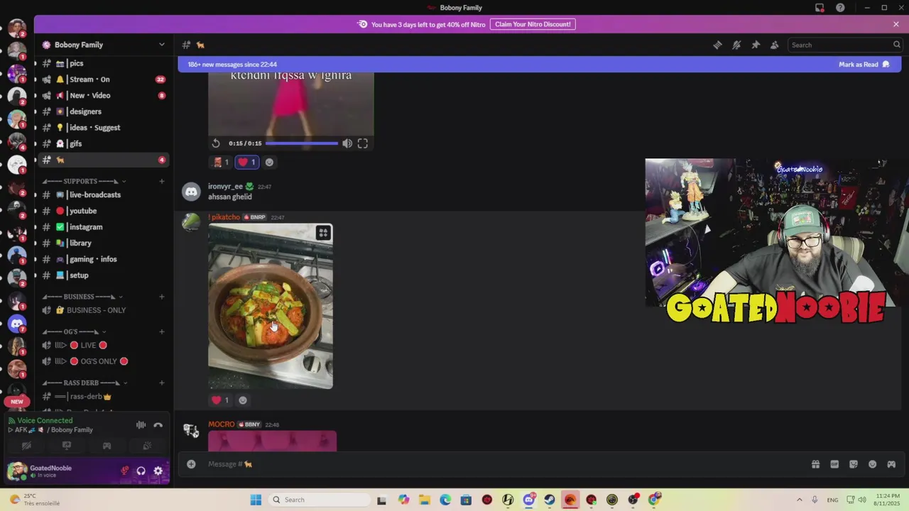Open MOCRO user name
909x511 pixels.
pyautogui.click(x=221, y=424)
